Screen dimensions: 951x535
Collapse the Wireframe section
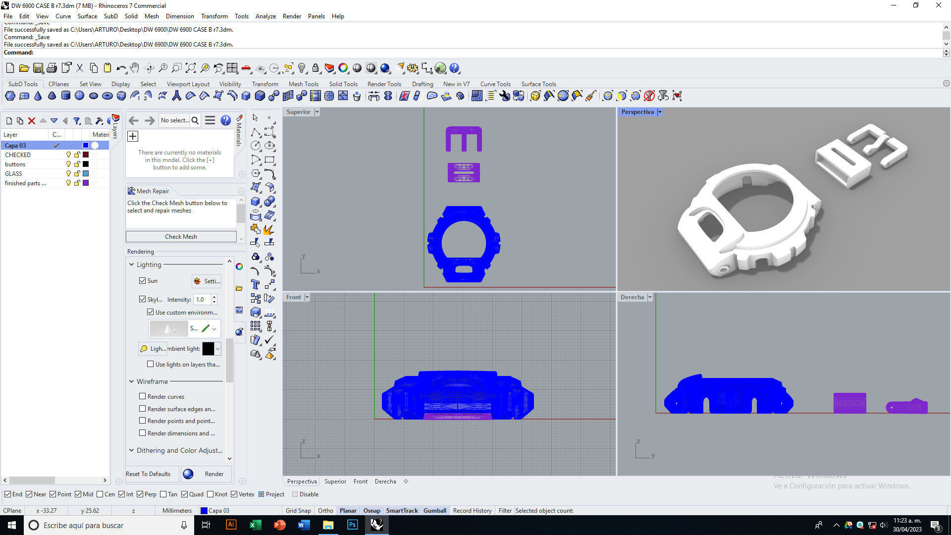[131, 381]
